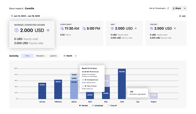Image resolution: width=196 pixels, height=114 pixels.
Task: Open the Go to Timesheets link
Action: [157, 8]
